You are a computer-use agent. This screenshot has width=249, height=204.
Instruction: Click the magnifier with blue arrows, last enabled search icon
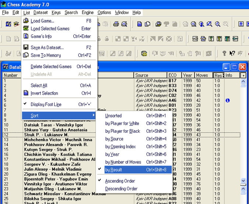pyautogui.click(x=218, y=24)
